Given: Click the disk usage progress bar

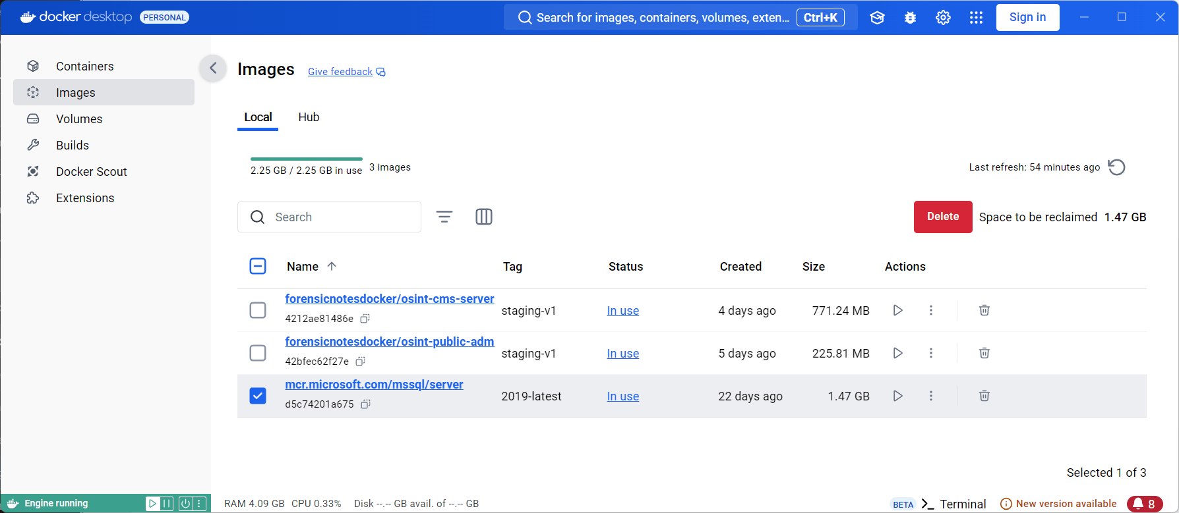Looking at the screenshot, I should pyautogui.click(x=307, y=159).
